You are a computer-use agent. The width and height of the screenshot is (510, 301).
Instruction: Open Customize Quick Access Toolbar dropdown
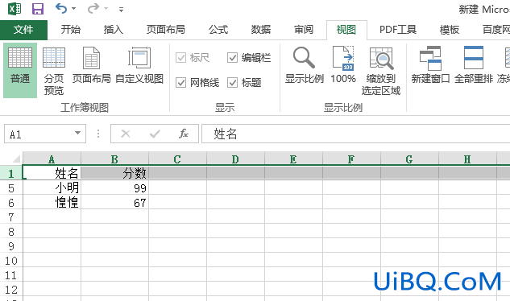tap(121, 10)
